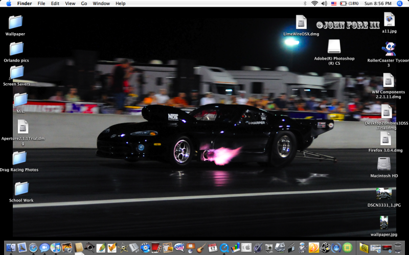The height and width of the screenshot is (255, 409).
Task: Open iTunes from the dock
Action: point(56,248)
